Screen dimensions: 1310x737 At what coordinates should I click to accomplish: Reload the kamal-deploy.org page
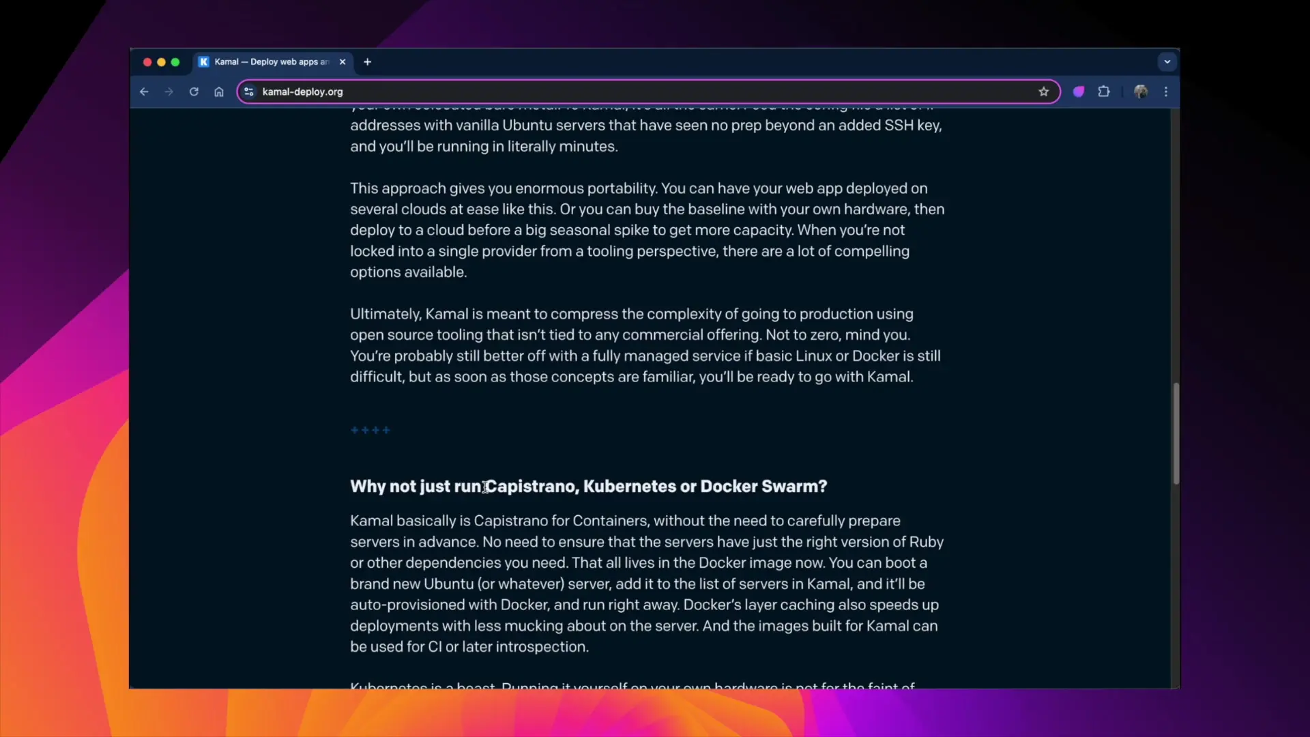coord(194,91)
